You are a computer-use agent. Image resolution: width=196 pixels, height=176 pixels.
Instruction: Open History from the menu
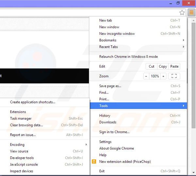[139, 116]
